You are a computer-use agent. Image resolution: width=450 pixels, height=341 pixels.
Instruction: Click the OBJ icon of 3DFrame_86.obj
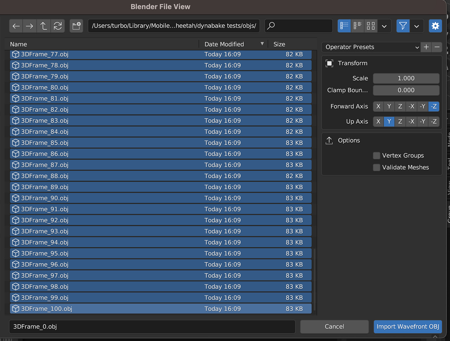tap(15, 154)
